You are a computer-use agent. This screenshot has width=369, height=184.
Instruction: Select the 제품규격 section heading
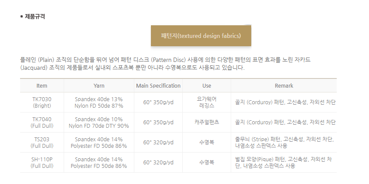pos(35,17)
